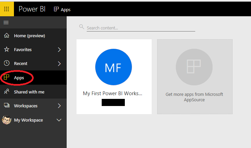This screenshot has height=148, width=251.
Task: Open the app launcher waffle icon
Action: tap(6, 9)
